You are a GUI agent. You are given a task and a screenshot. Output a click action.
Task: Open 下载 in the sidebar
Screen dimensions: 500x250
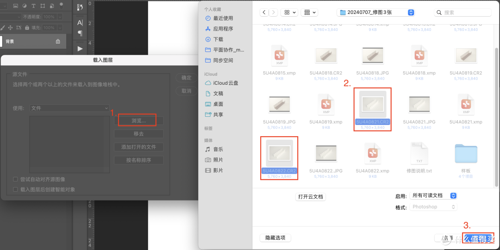point(215,39)
